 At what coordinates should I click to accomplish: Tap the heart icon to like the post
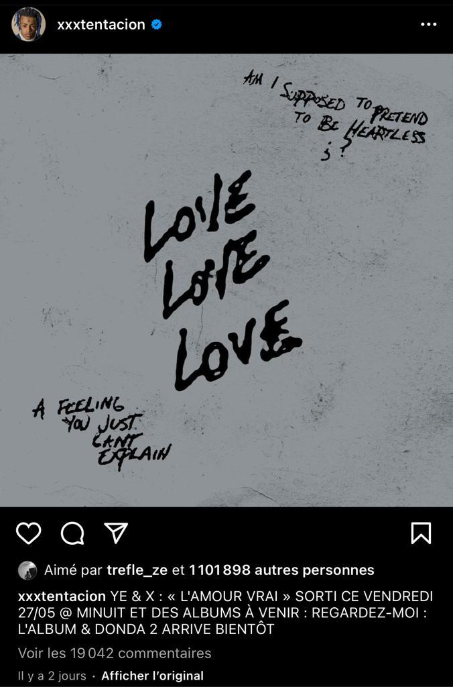pos(28,533)
